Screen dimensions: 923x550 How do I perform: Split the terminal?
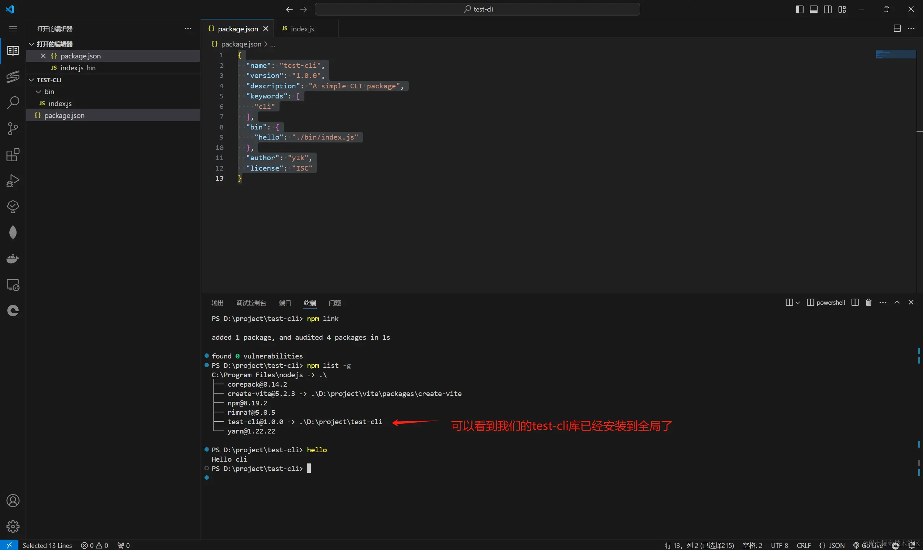(x=854, y=302)
